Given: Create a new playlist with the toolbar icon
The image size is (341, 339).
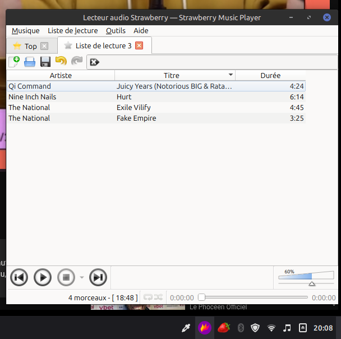Looking at the screenshot, I should click(14, 62).
